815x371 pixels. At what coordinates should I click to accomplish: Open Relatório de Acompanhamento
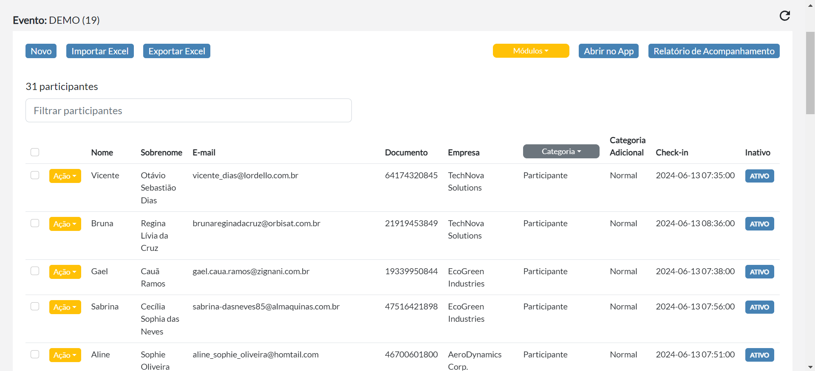pos(714,51)
